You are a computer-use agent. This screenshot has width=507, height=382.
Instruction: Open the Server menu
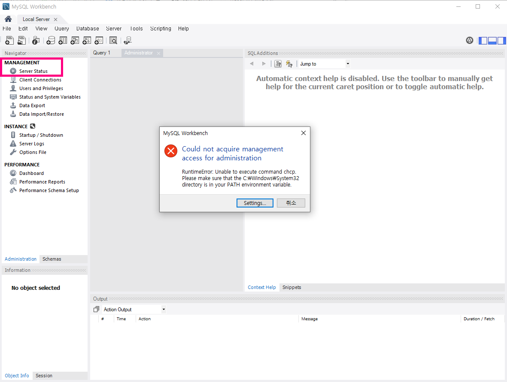114,28
